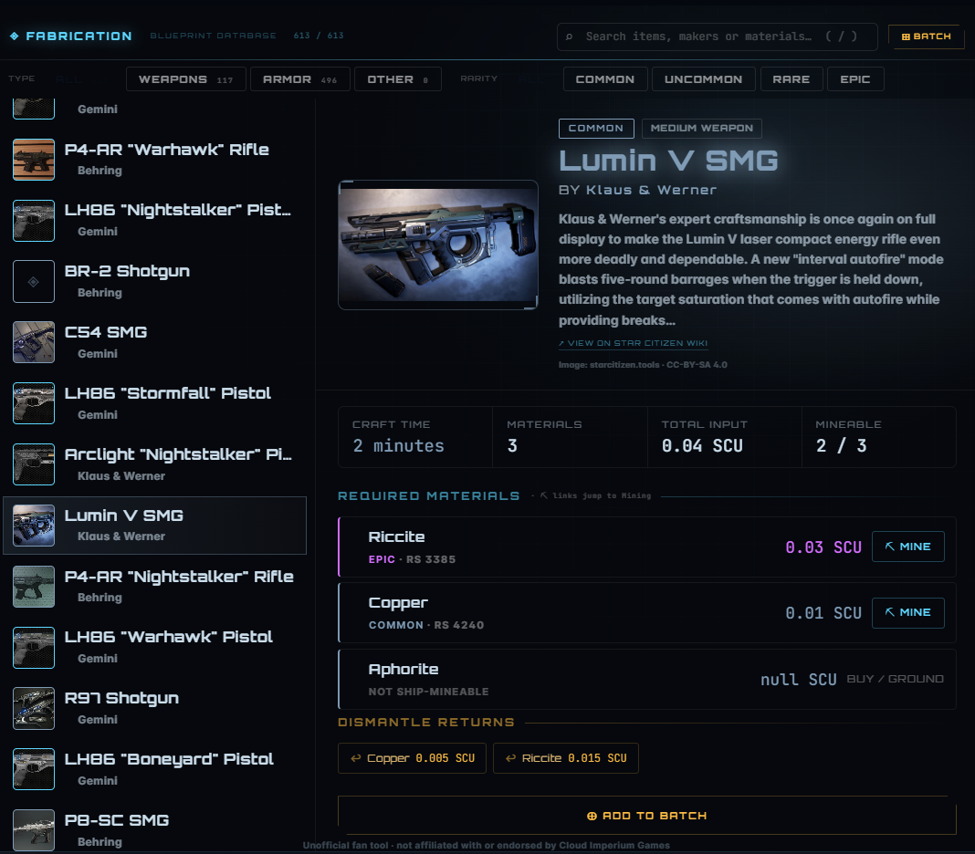Click the Common tag on Lumin V
Viewport: 975px width, 854px height.
(596, 128)
